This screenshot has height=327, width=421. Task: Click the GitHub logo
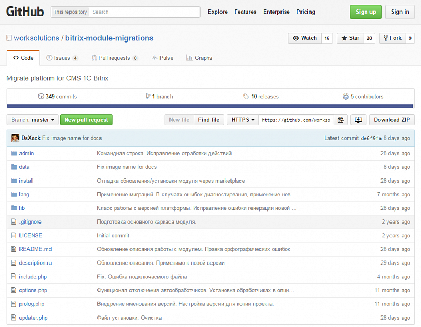click(25, 12)
